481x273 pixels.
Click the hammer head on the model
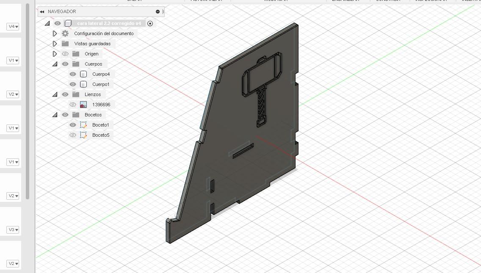263,74
